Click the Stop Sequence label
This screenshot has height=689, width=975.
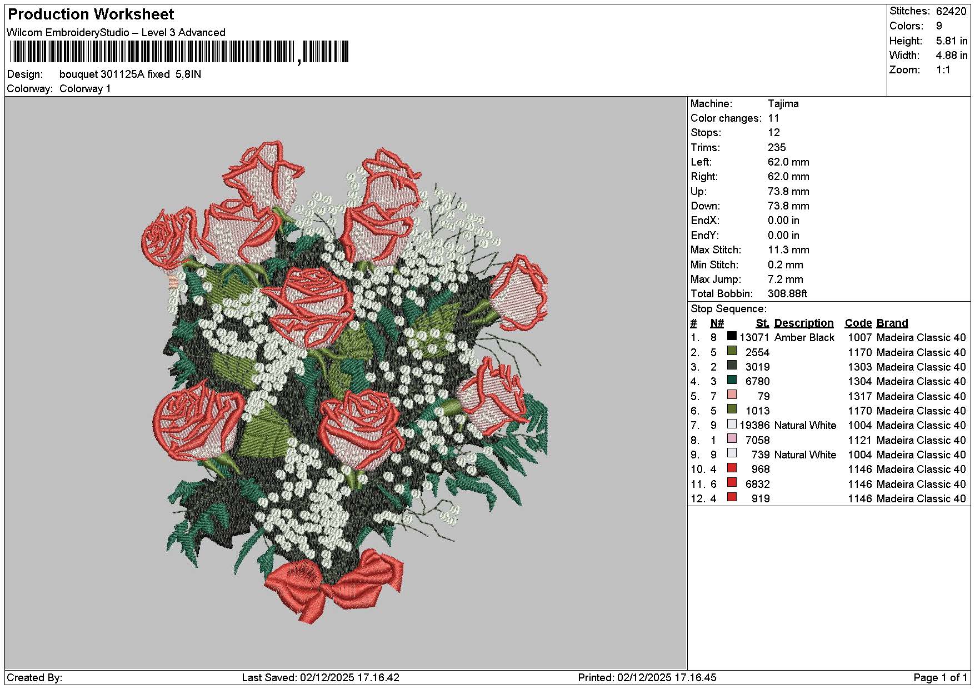[728, 309]
